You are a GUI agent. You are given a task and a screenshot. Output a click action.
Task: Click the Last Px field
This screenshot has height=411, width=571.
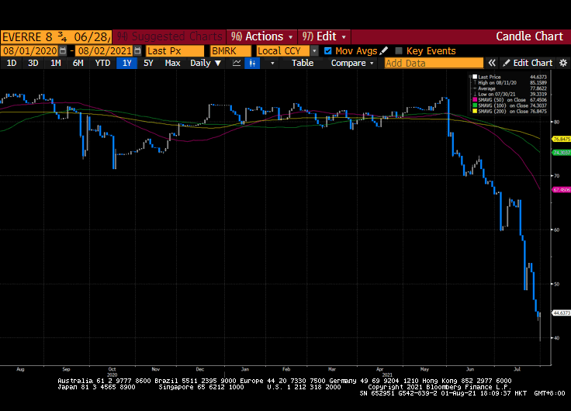pyautogui.click(x=175, y=50)
